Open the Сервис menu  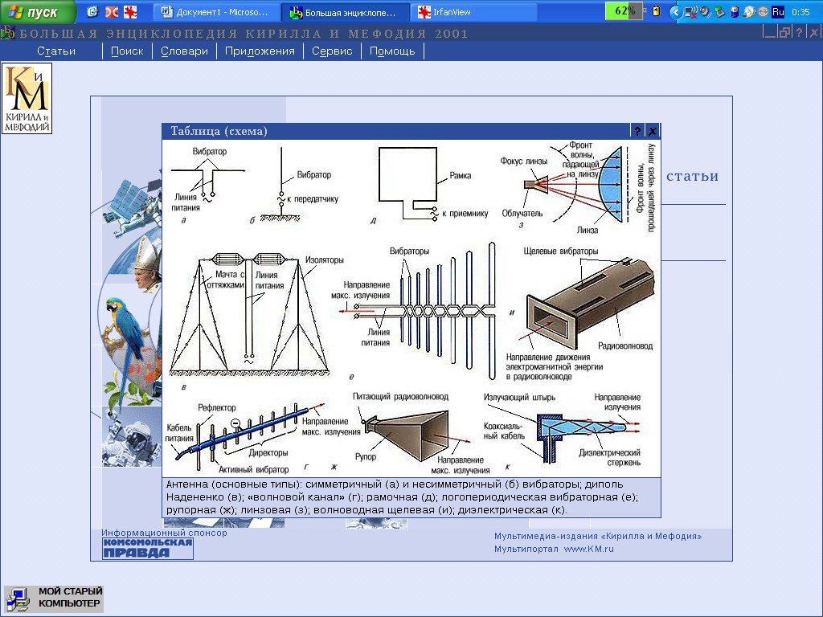pos(332,51)
